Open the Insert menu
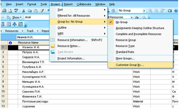 click(20, 4)
